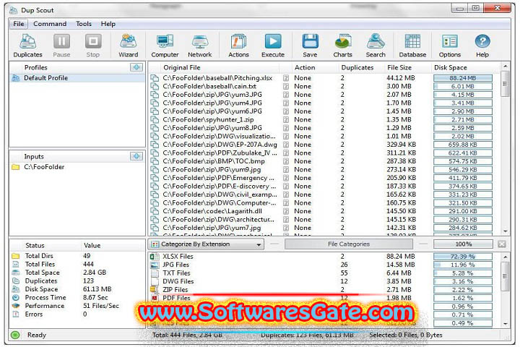Click the XLSX Files category icon
520x347 pixels.
coord(155,257)
